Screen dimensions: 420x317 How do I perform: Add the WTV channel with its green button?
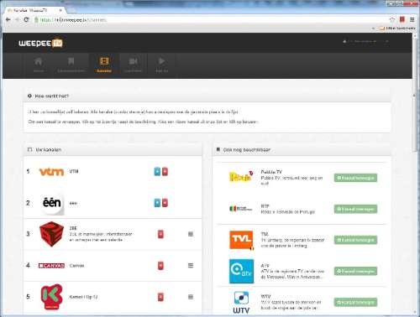pos(355,303)
